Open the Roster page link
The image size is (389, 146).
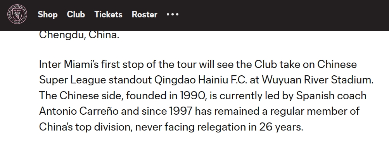coord(145,14)
